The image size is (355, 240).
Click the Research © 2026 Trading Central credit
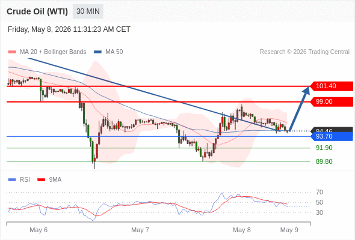tap(304, 52)
